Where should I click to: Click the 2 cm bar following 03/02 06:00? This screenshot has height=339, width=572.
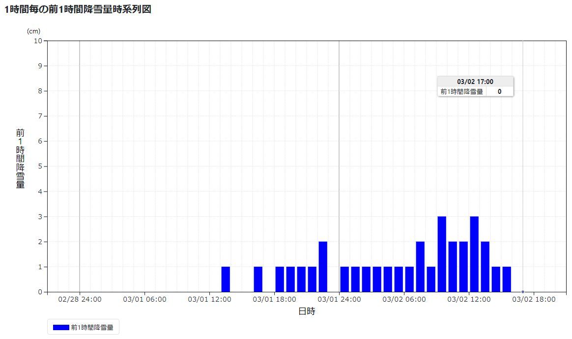(x=420, y=267)
